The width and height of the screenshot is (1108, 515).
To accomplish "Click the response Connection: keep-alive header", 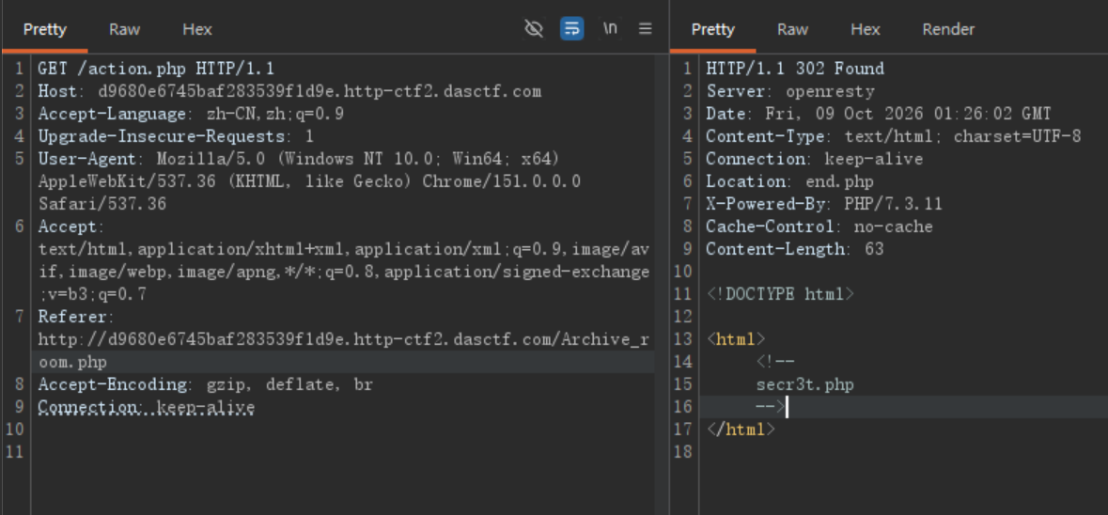I will (x=815, y=159).
